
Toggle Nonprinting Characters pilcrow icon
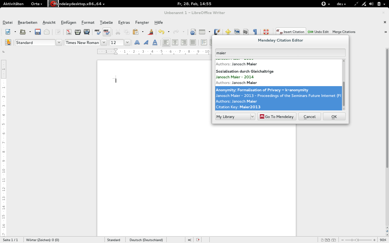pos(255,32)
